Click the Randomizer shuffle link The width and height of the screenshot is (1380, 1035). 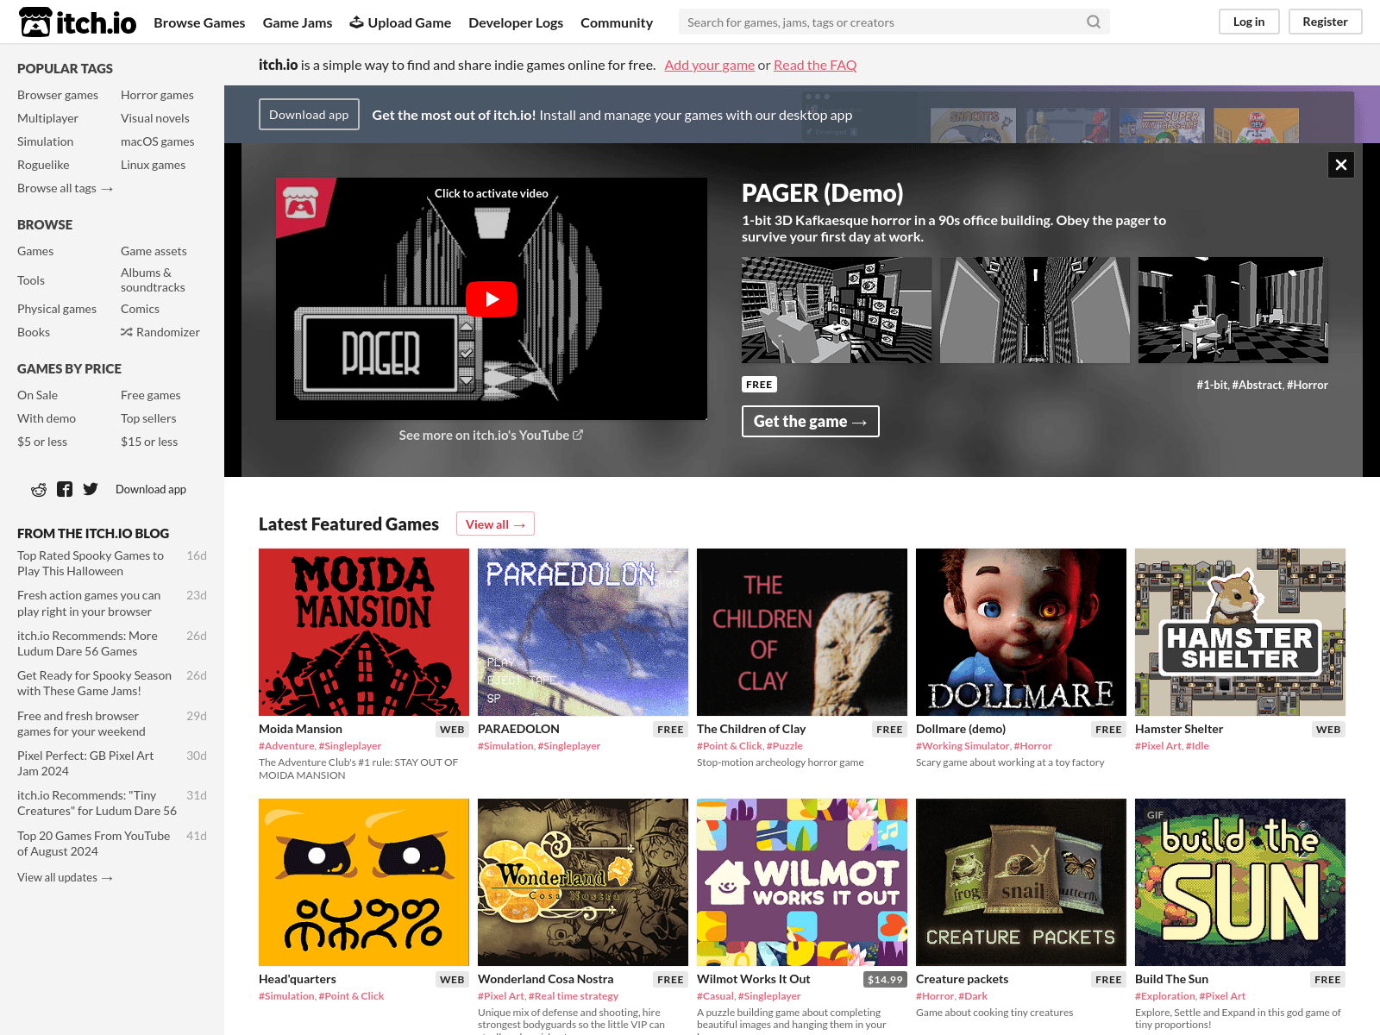click(x=160, y=332)
